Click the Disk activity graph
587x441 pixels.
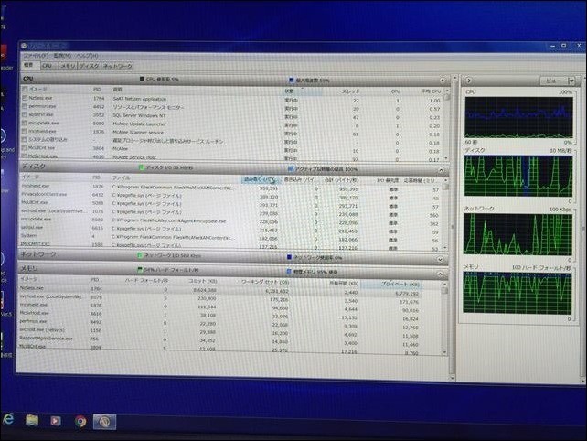(x=518, y=176)
